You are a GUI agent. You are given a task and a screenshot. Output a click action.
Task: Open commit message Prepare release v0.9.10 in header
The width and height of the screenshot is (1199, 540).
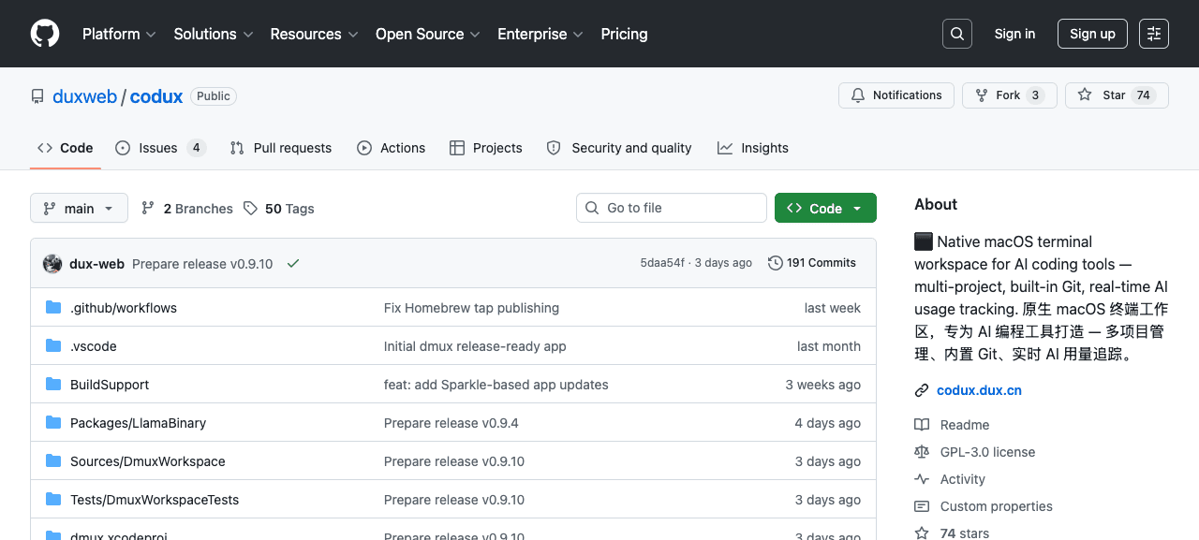coord(202,264)
